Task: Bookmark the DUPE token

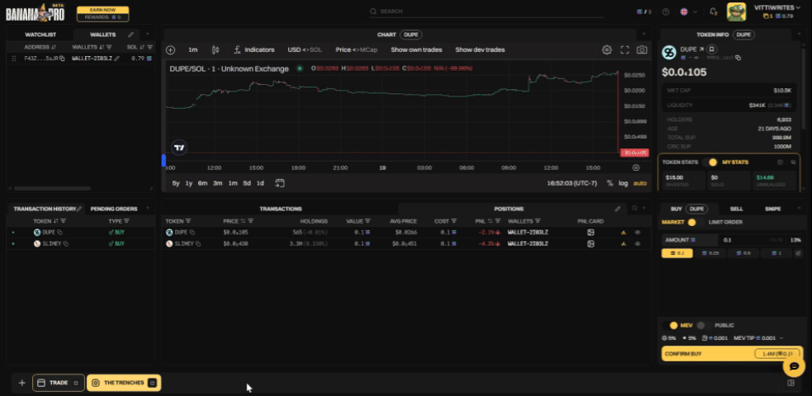Action: 711,50
